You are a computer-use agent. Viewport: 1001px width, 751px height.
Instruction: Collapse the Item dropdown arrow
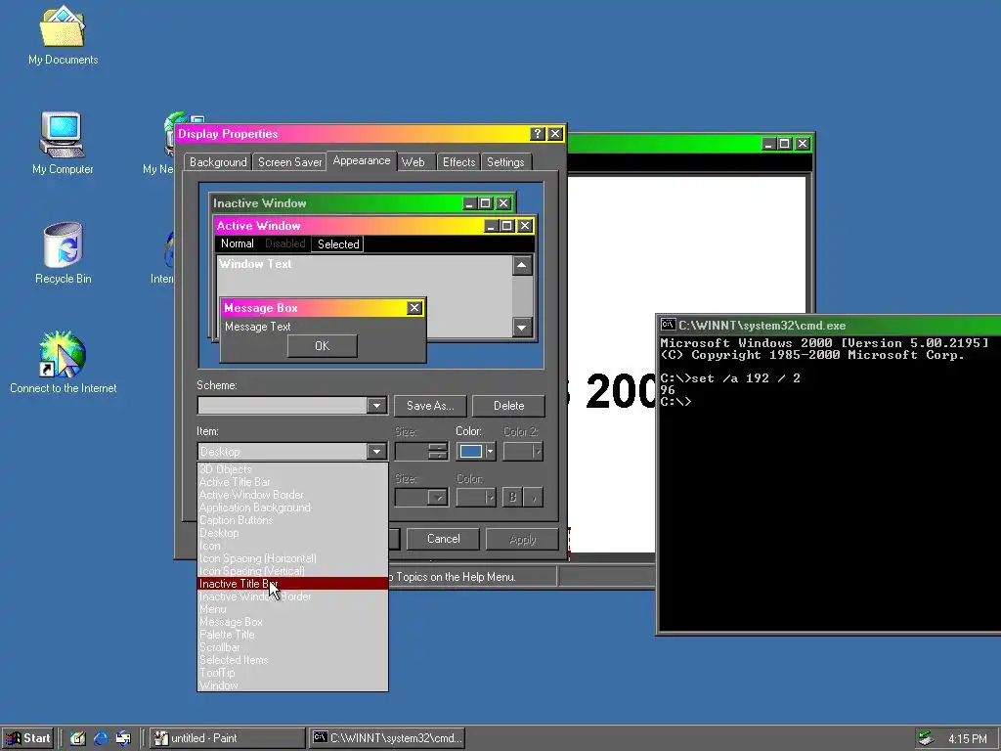(x=376, y=452)
